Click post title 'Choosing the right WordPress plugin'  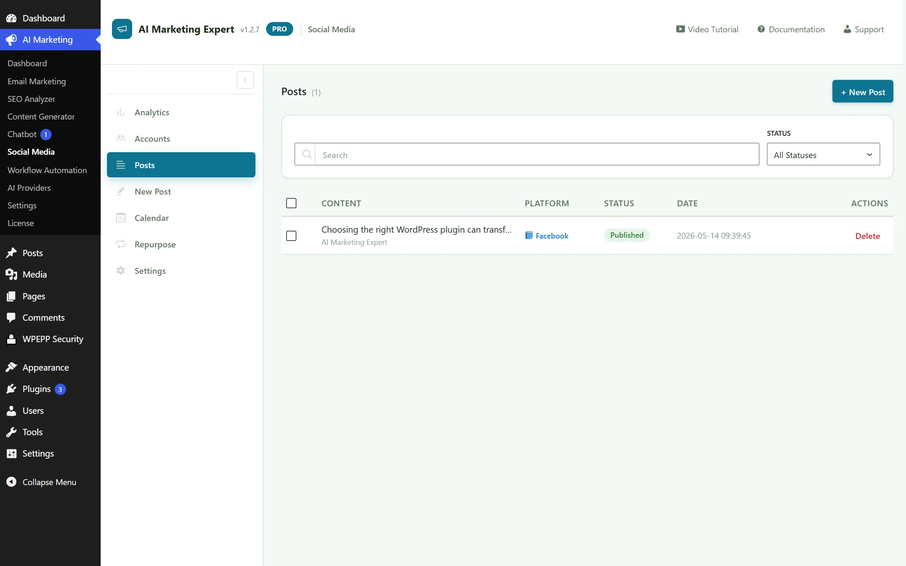point(417,230)
